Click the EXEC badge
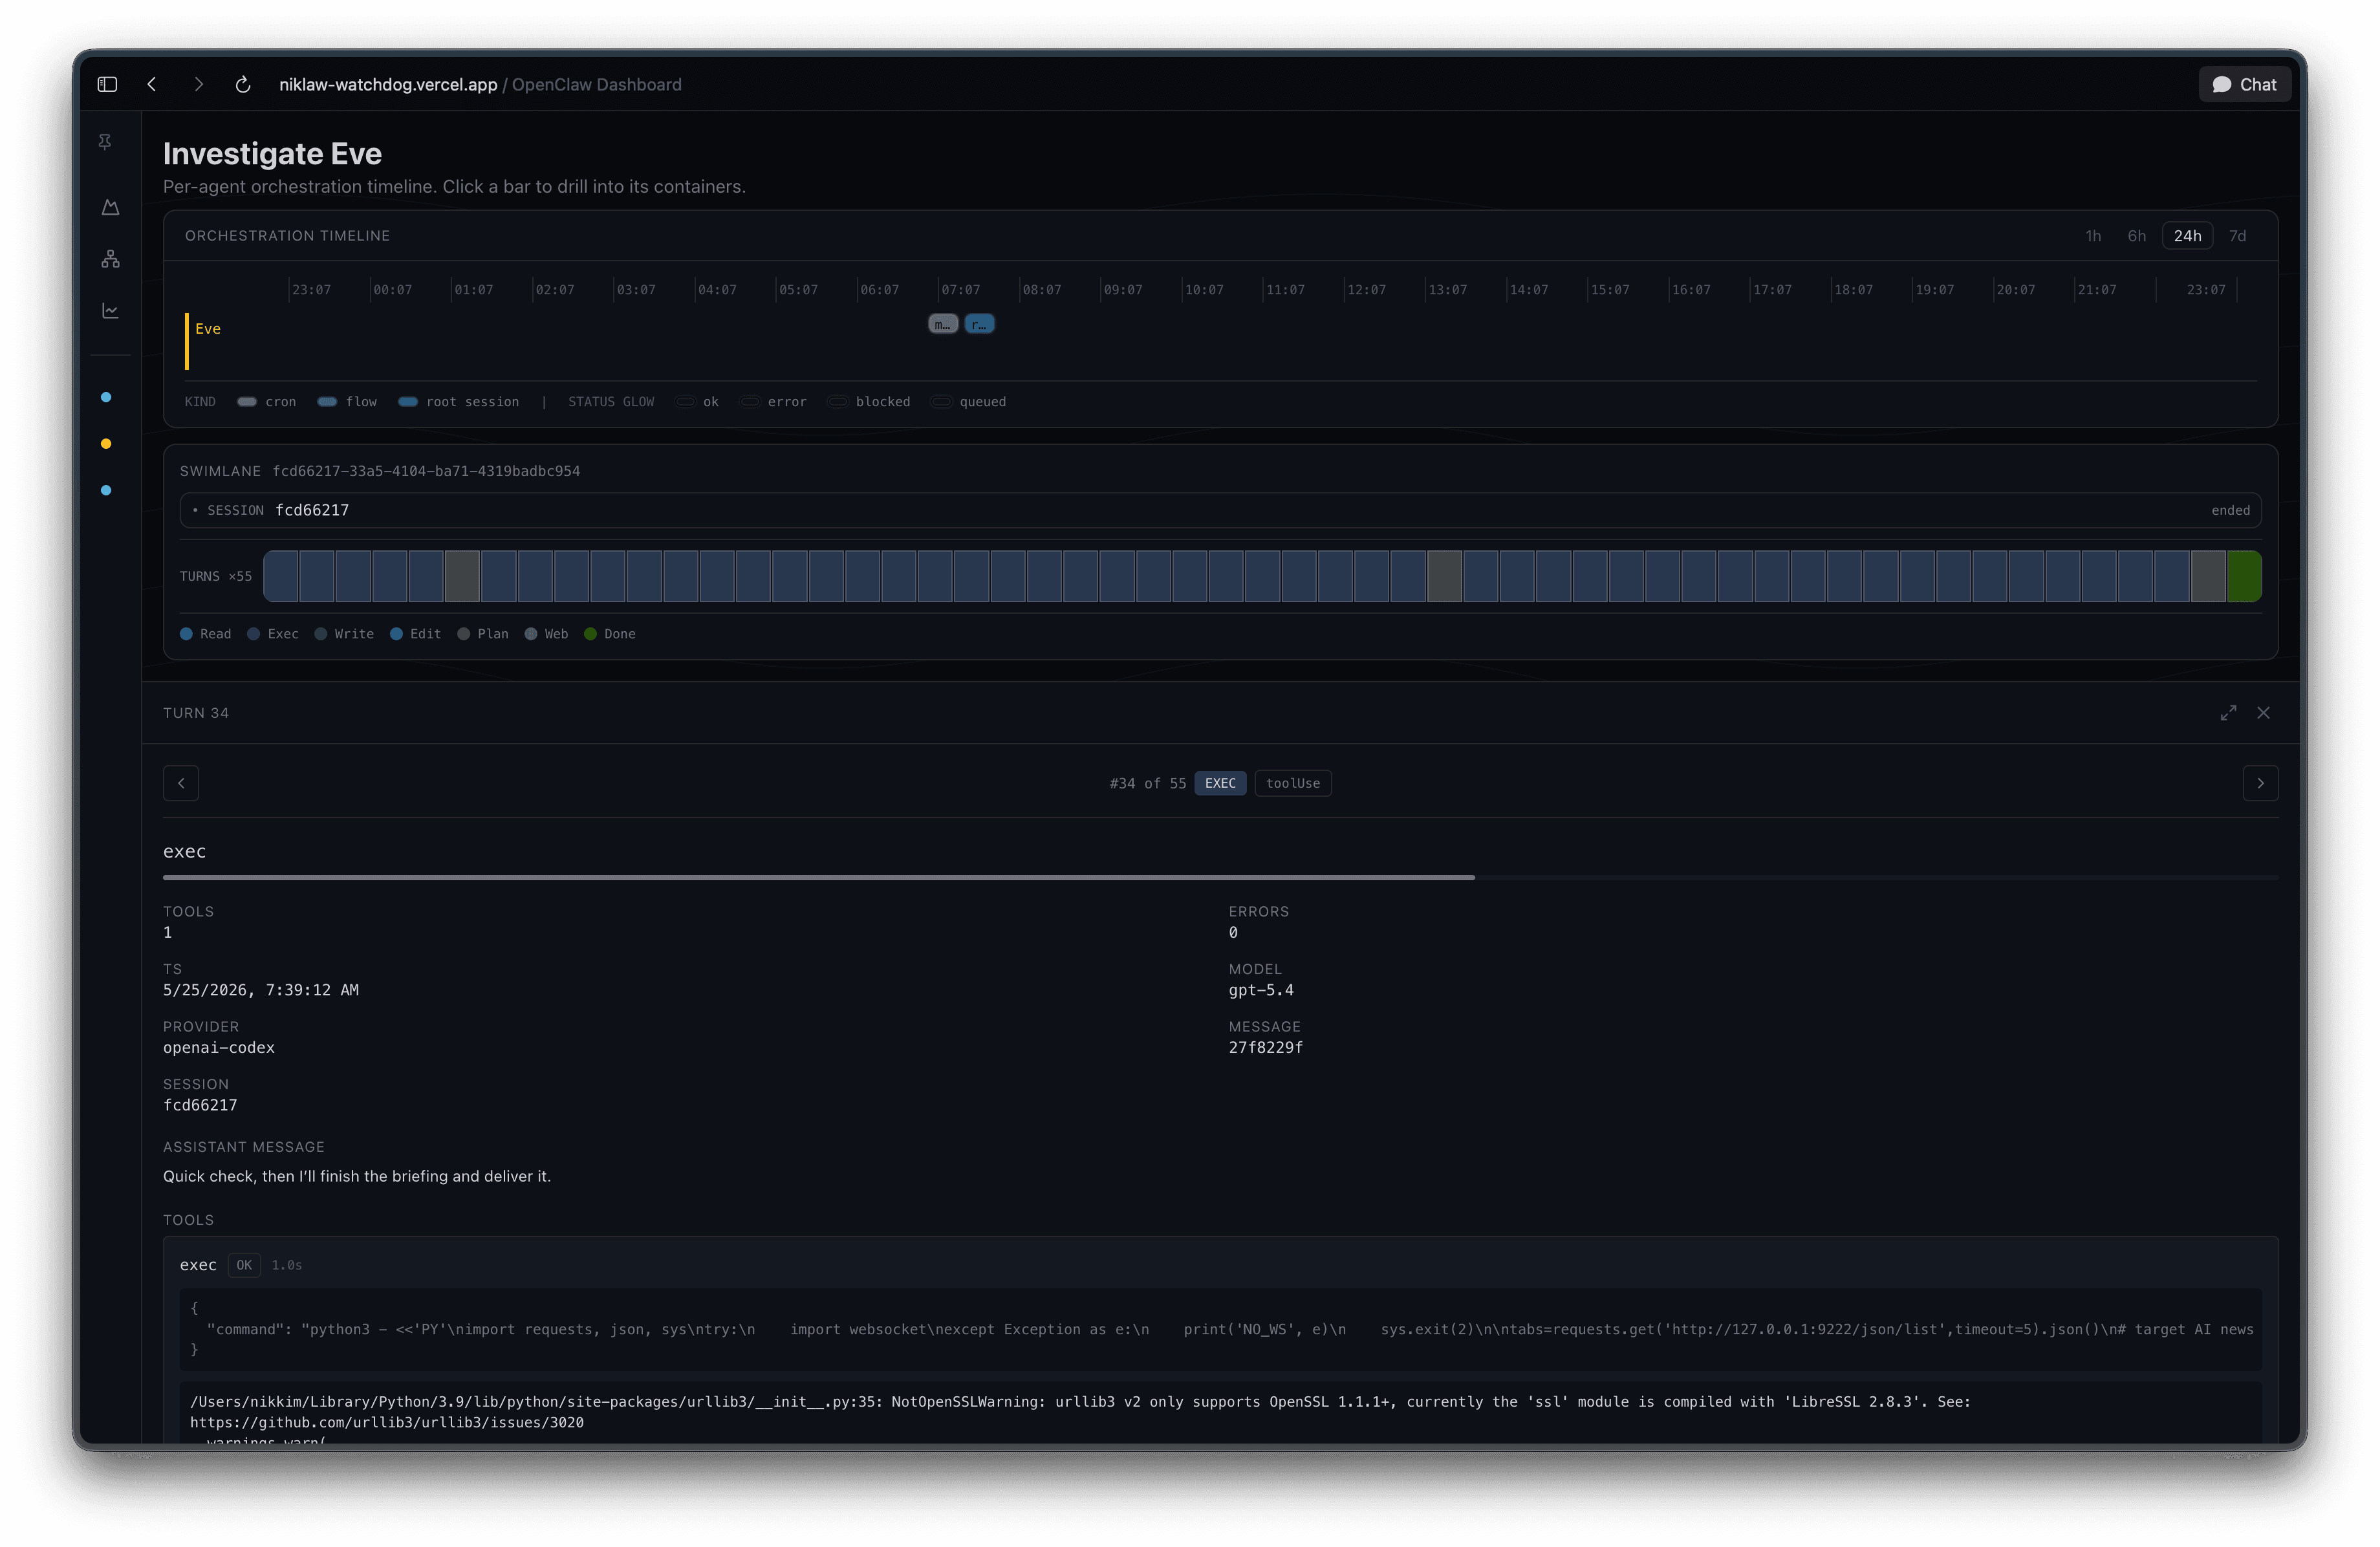Screen dimensions: 2380x1547 [1220, 783]
